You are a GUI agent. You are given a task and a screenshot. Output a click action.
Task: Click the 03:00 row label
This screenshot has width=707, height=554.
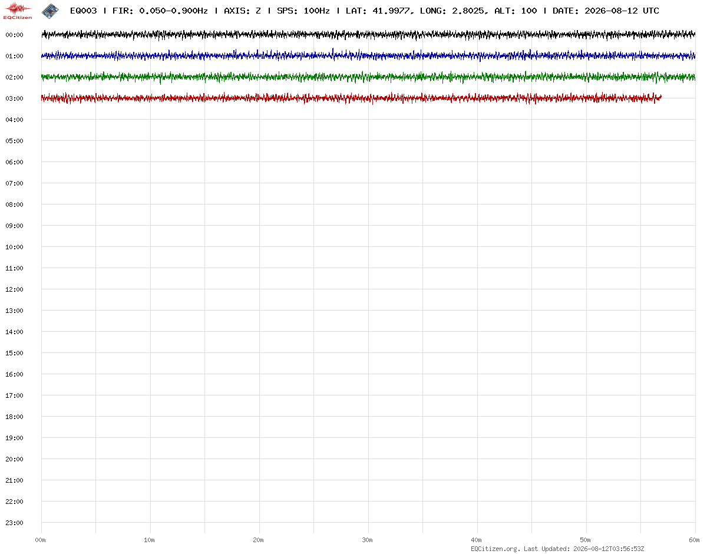14,98
